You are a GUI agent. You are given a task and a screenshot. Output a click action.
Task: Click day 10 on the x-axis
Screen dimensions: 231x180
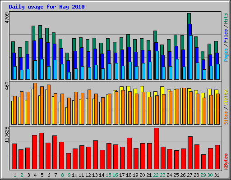coord(74,175)
